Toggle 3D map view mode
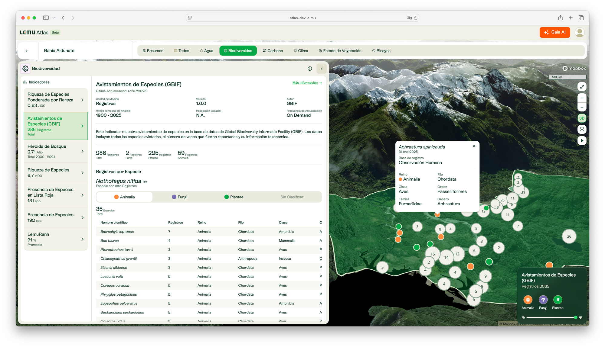 [582, 118]
